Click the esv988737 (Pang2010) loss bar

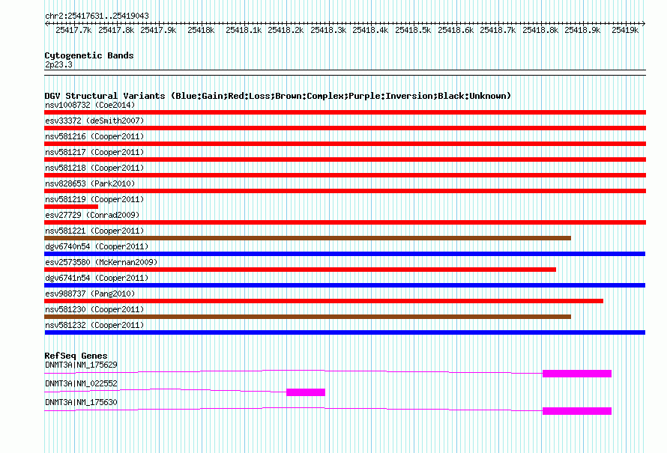[x=324, y=301]
